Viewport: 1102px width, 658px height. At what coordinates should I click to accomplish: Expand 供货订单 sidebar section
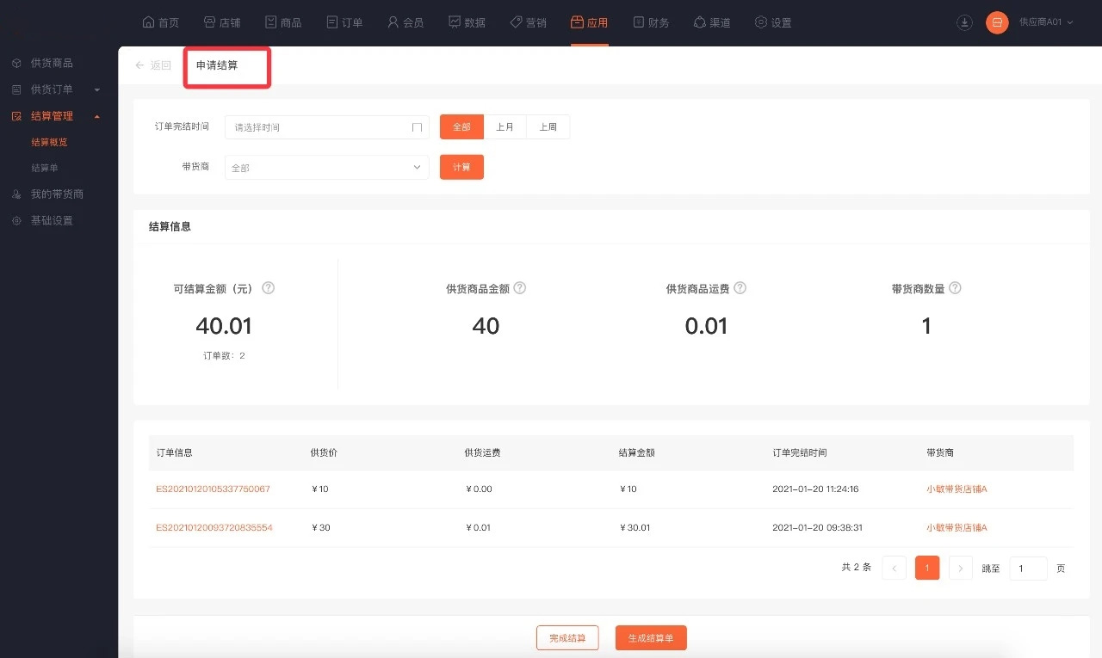click(96, 89)
